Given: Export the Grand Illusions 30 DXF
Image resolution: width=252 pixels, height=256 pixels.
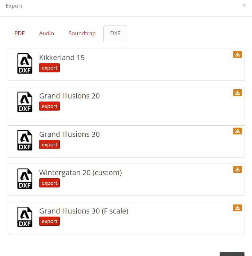Looking at the screenshot, I should tap(49, 144).
